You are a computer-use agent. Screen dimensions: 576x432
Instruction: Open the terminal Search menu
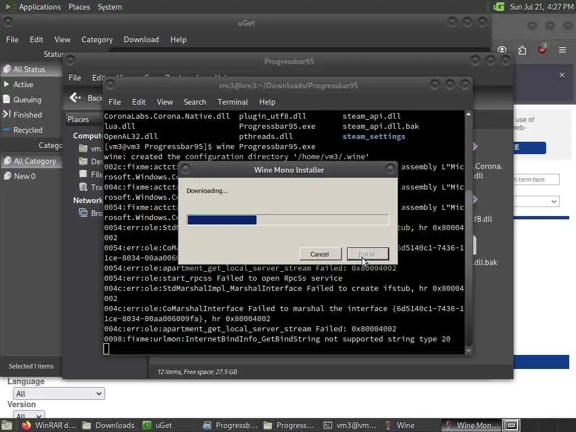coord(195,102)
